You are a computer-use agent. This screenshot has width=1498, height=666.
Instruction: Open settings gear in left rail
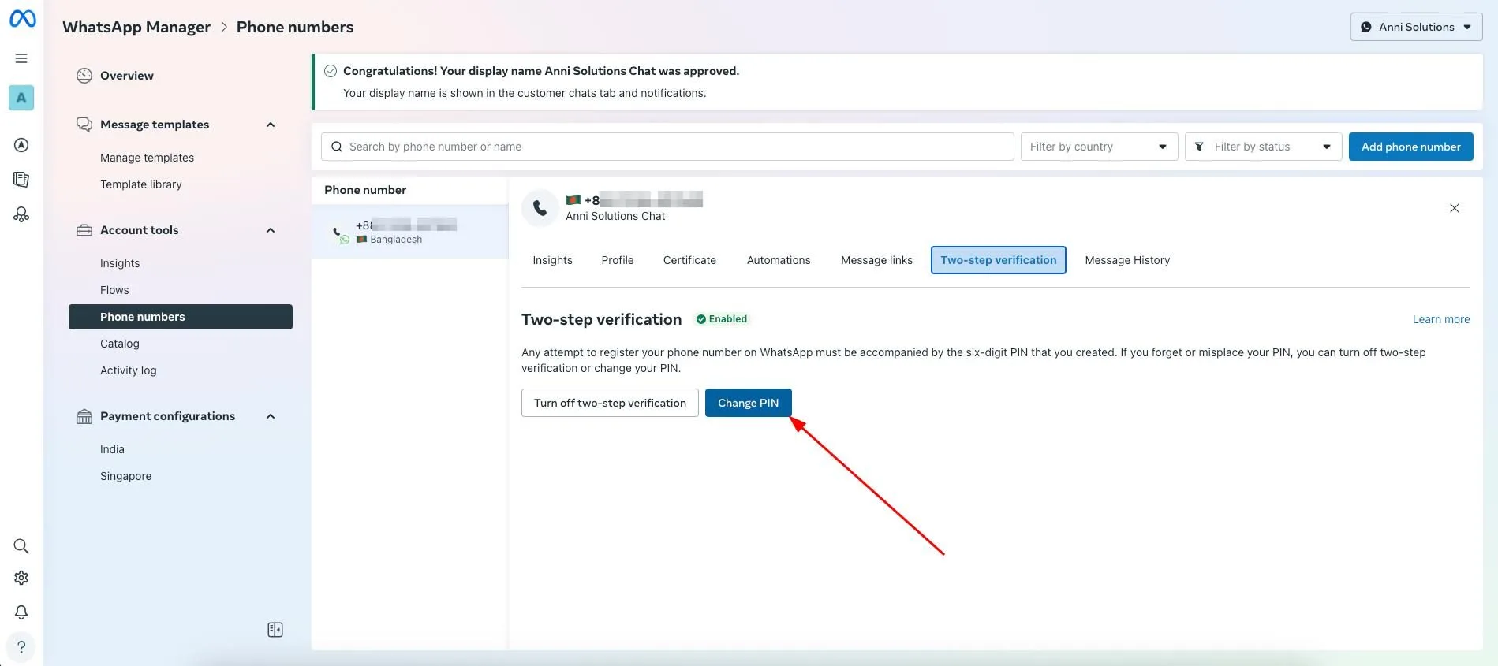(21, 578)
